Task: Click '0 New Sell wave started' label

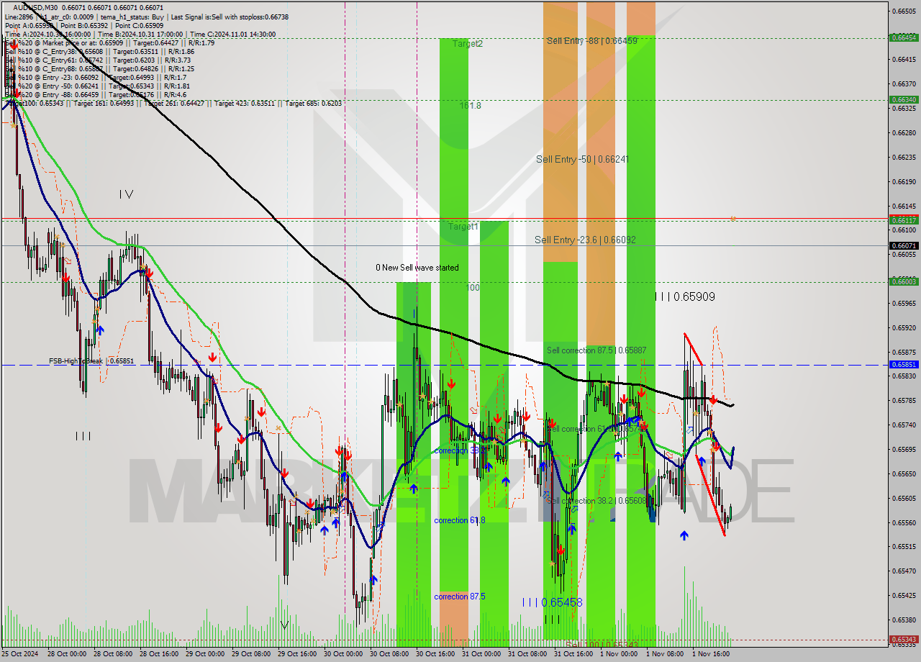Action: (417, 268)
